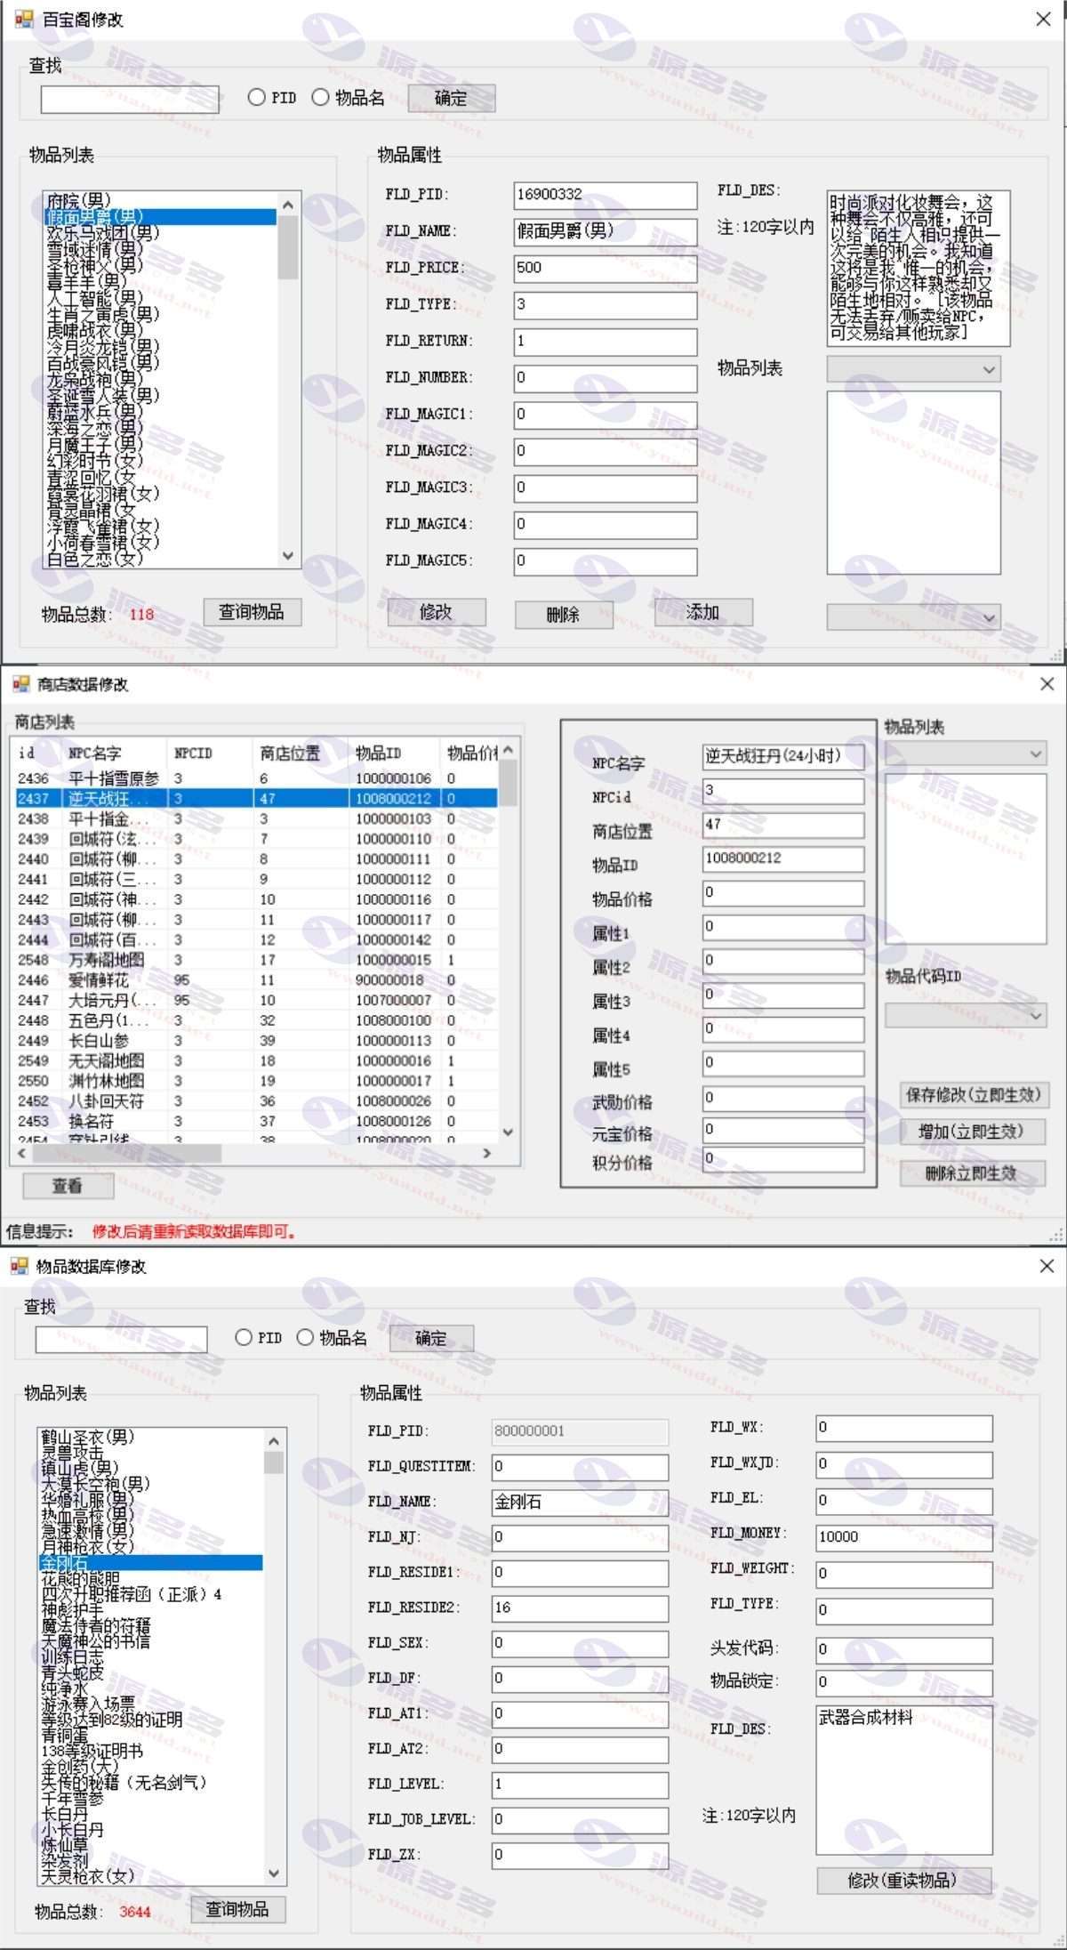This screenshot has height=1950, width=1067.
Task: Select shop row 2436 平十指雪原参
Action: (x=256, y=778)
